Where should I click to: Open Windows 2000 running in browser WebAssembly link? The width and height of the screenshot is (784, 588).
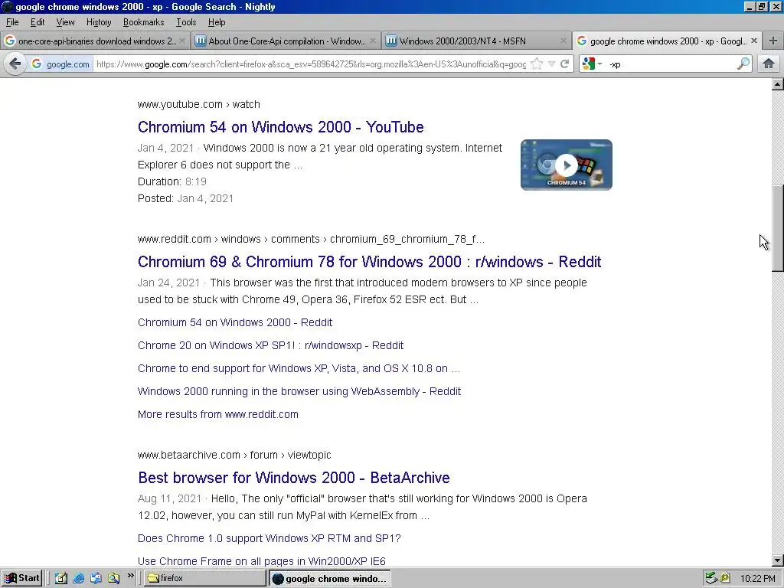point(299,391)
